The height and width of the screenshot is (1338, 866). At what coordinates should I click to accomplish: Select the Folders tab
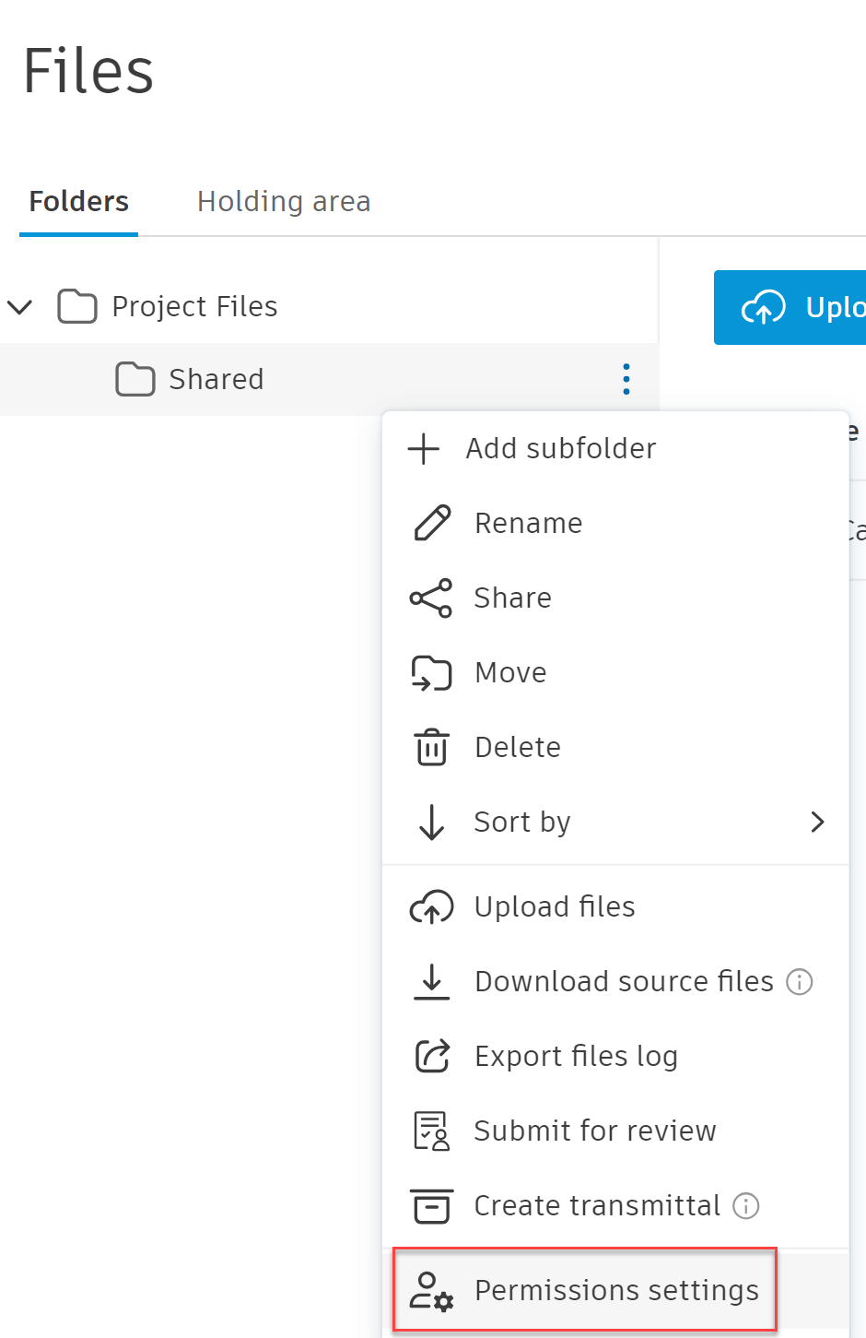[79, 201]
